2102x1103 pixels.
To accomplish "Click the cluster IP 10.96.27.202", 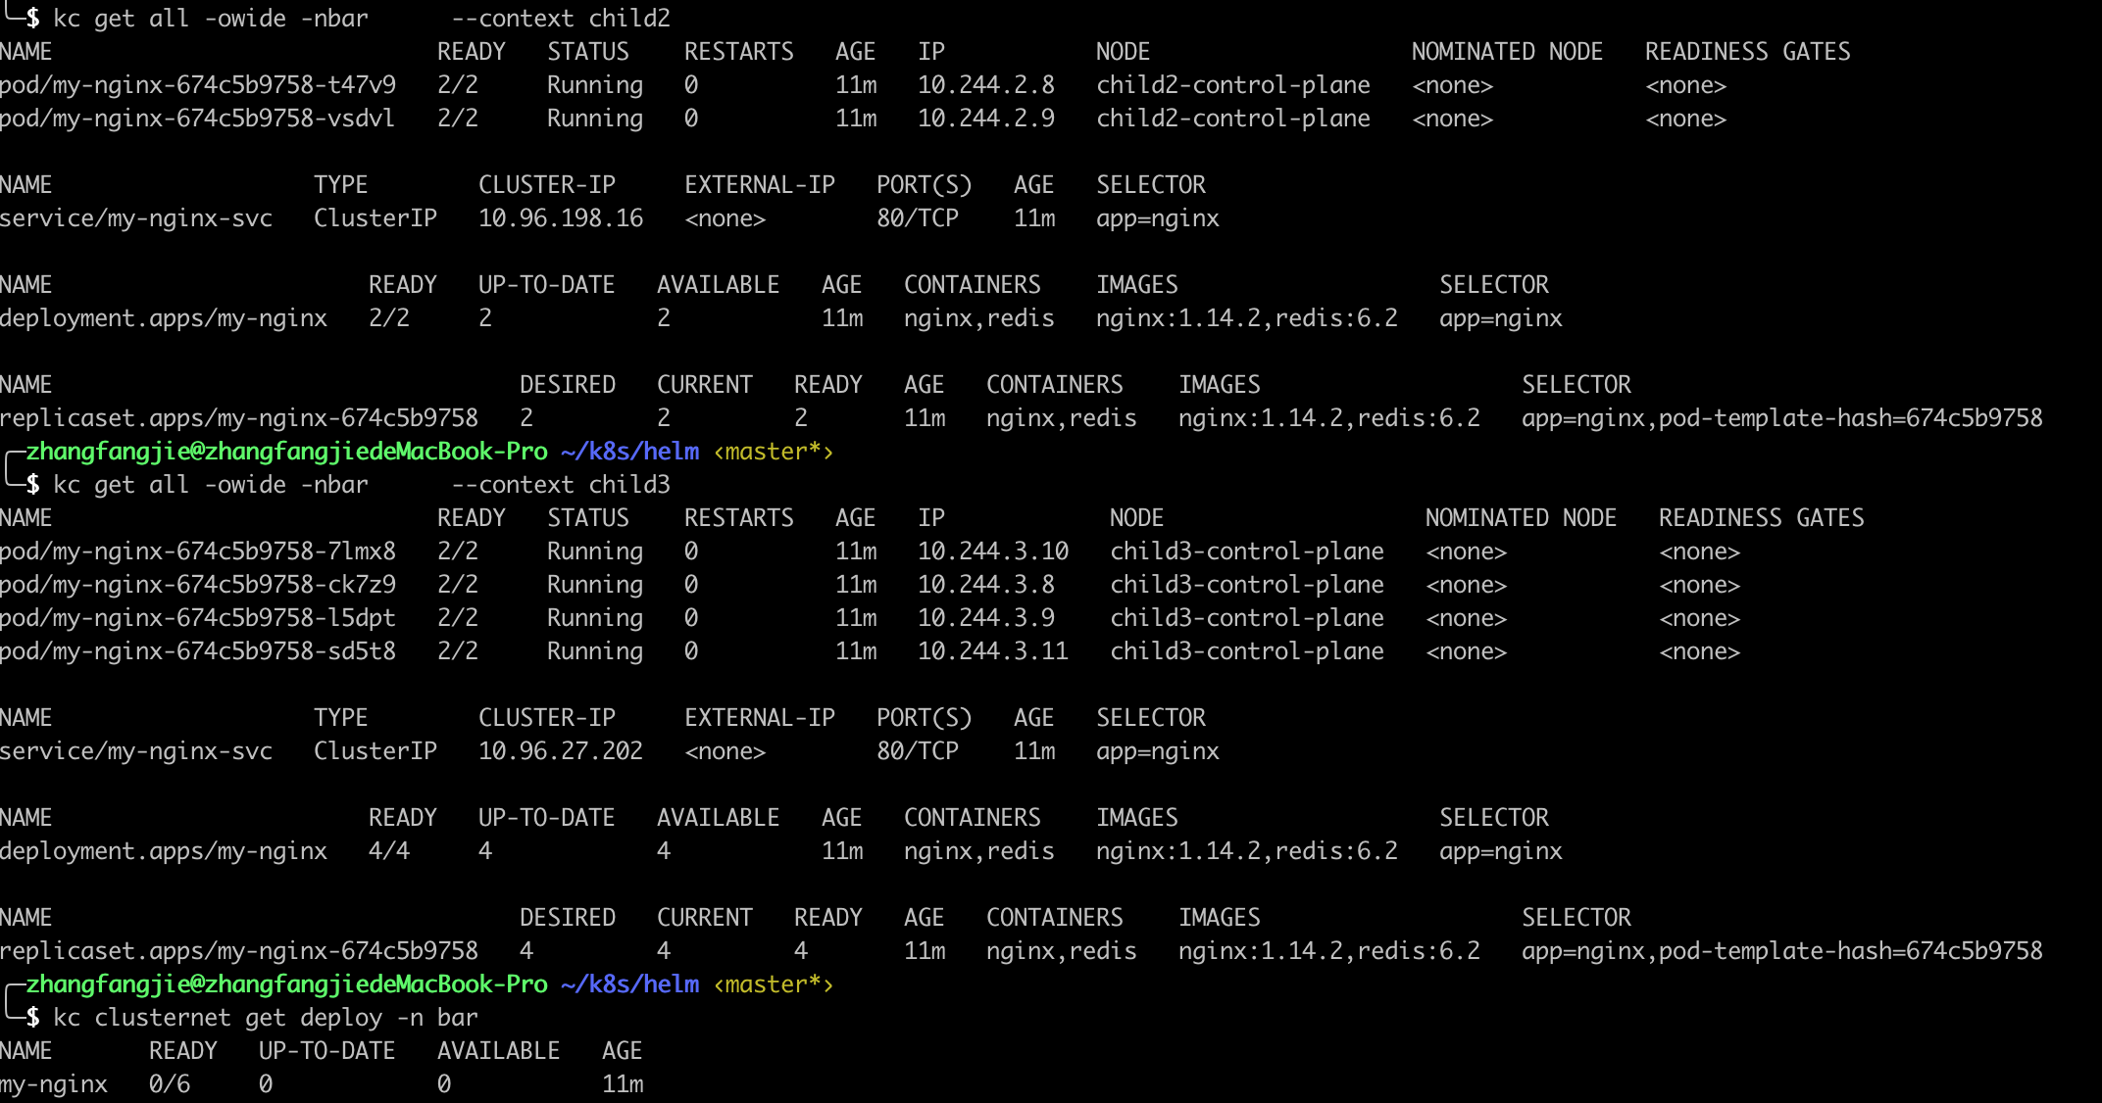I will [x=562, y=750].
